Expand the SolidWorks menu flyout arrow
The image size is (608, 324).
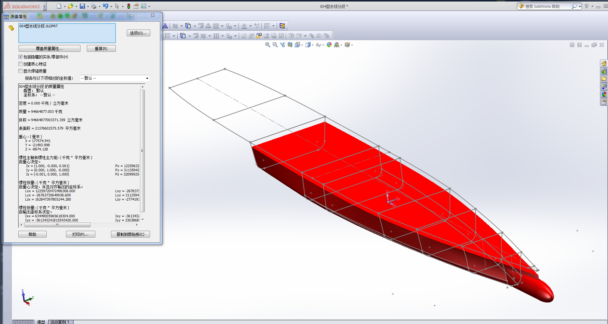45,6
